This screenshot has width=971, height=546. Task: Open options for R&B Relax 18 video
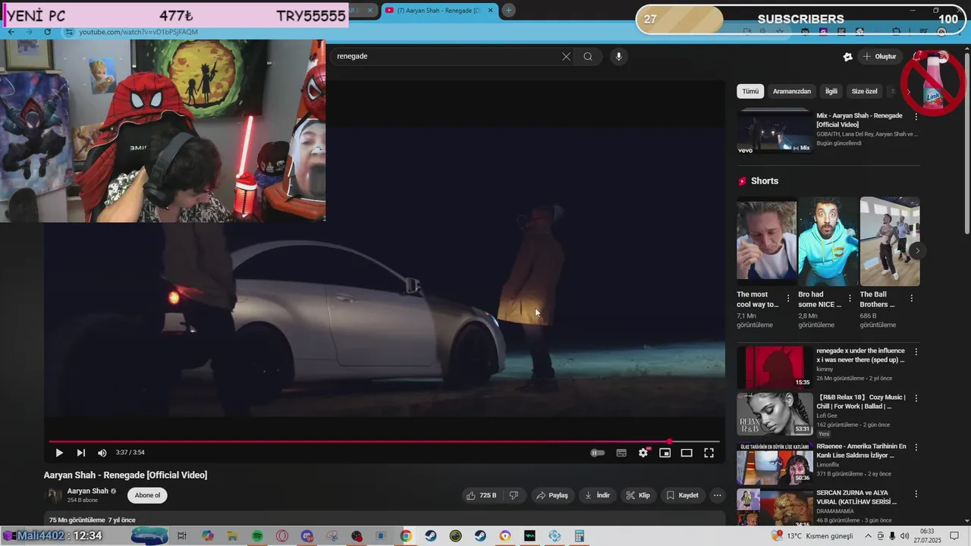(916, 398)
